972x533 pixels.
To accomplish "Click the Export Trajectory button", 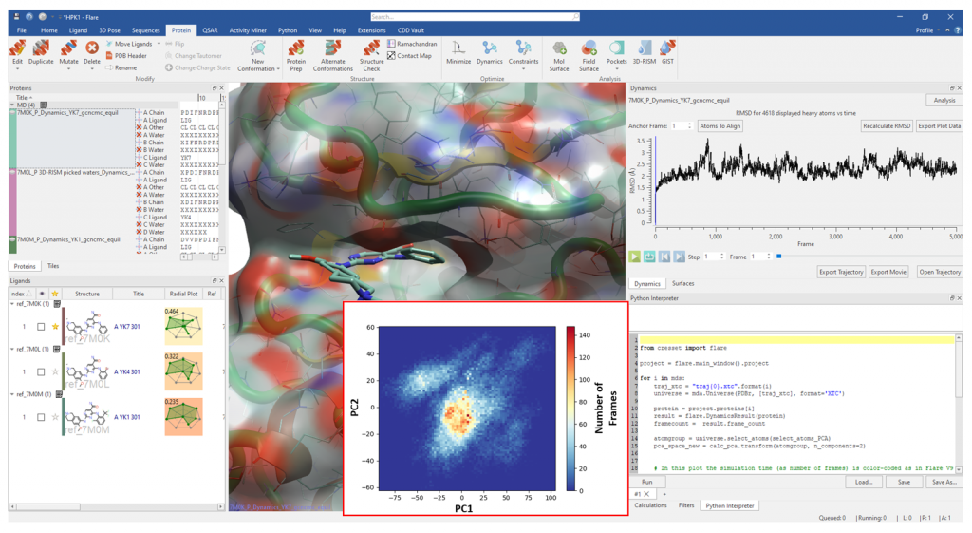I will point(841,272).
